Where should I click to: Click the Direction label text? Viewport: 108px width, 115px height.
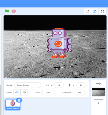pos(67,93)
